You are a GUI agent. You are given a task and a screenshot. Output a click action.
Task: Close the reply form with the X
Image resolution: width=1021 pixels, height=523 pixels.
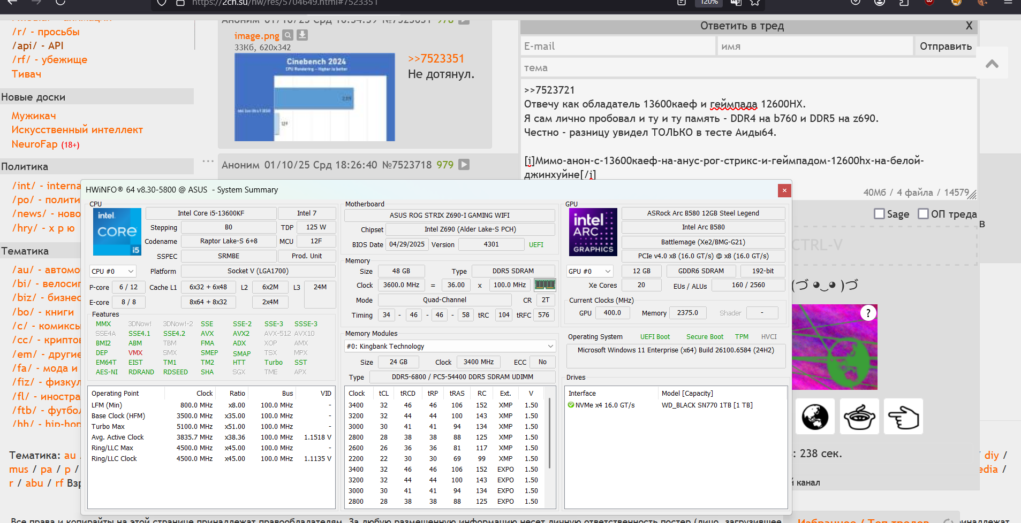969,26
